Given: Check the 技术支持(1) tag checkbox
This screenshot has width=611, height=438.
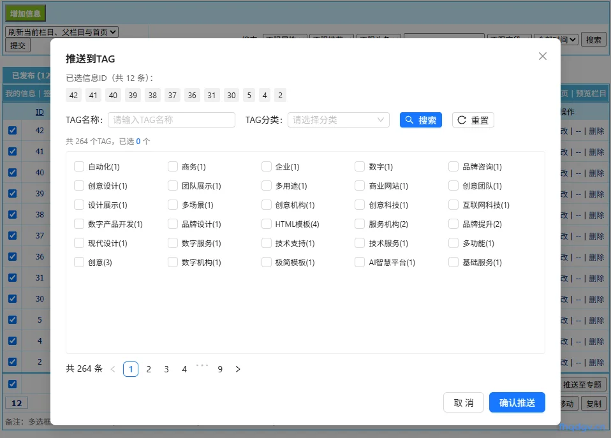Looking at the screenshot, I should 267,243.
